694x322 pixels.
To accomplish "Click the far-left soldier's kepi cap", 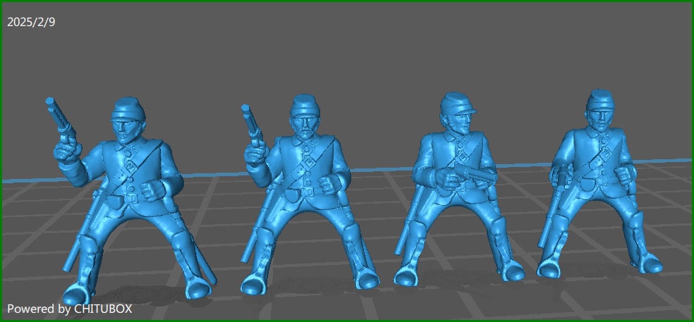I will tap(127, 108).
